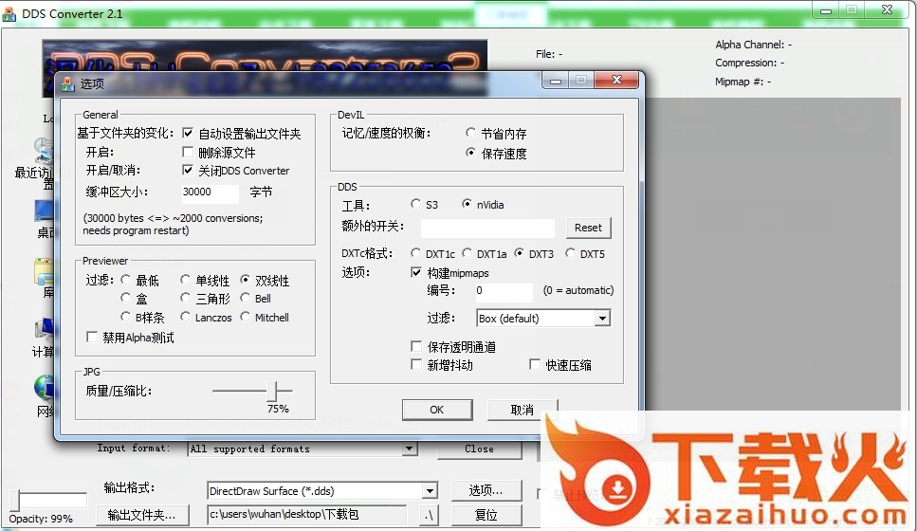The width and height of the screenshot is (917, 531).
Task: Minimize the DDS Converter main window
Action: [826, 9]
